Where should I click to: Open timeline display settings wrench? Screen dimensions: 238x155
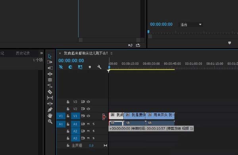tap(99, 67)
